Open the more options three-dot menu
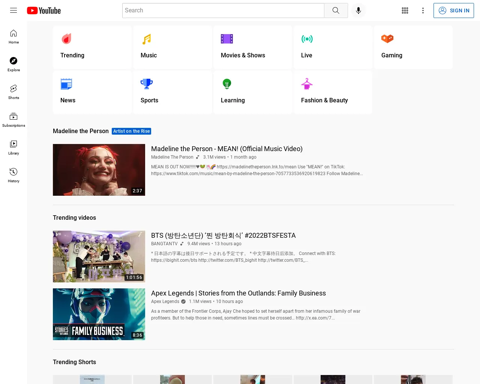 tap(423, 10)
